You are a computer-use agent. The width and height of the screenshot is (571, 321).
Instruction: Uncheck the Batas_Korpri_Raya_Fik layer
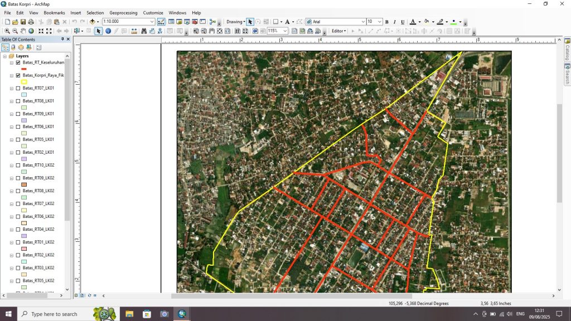[18, 75]
